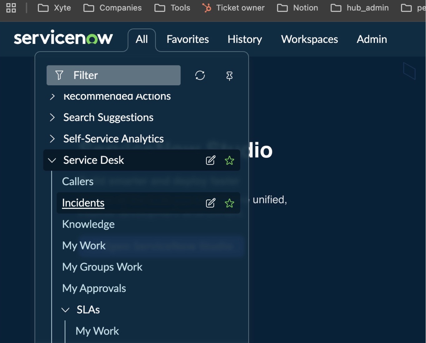Expand the Search Suggestions chevron
426x343 pixels.
(52, 117)
